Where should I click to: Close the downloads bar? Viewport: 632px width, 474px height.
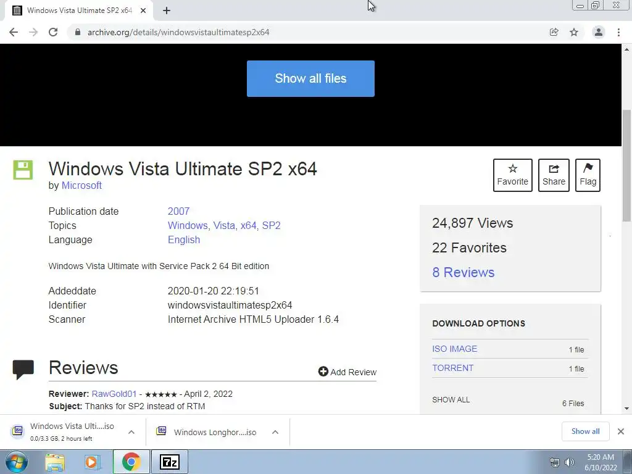(x=621, y=431)
